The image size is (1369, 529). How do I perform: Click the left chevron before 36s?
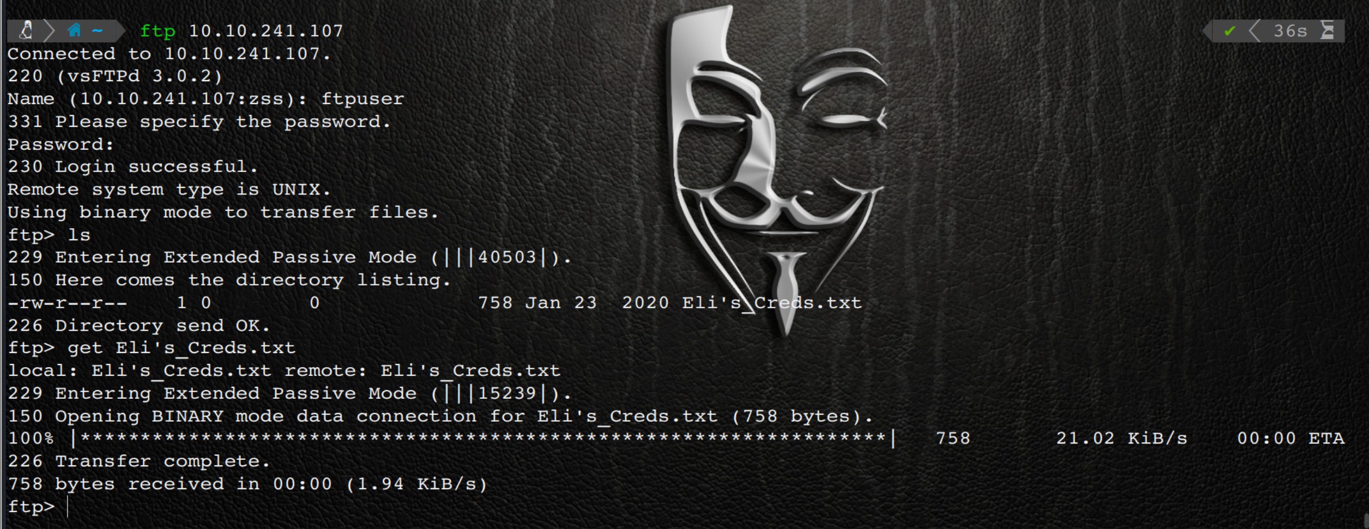1254,31
